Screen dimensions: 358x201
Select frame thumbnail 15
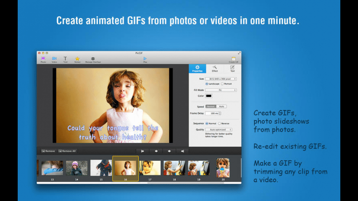101,168
